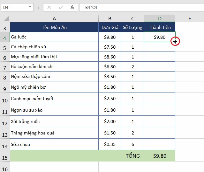204x172 pixels.
Task: Click the Select All corner triangle
Action: click(6, 18)
